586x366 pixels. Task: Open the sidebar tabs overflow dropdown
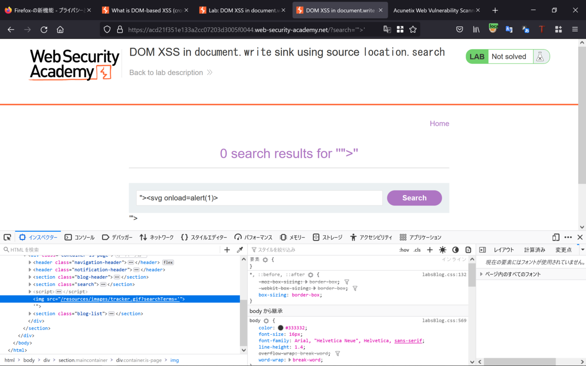tap(582, 250)
